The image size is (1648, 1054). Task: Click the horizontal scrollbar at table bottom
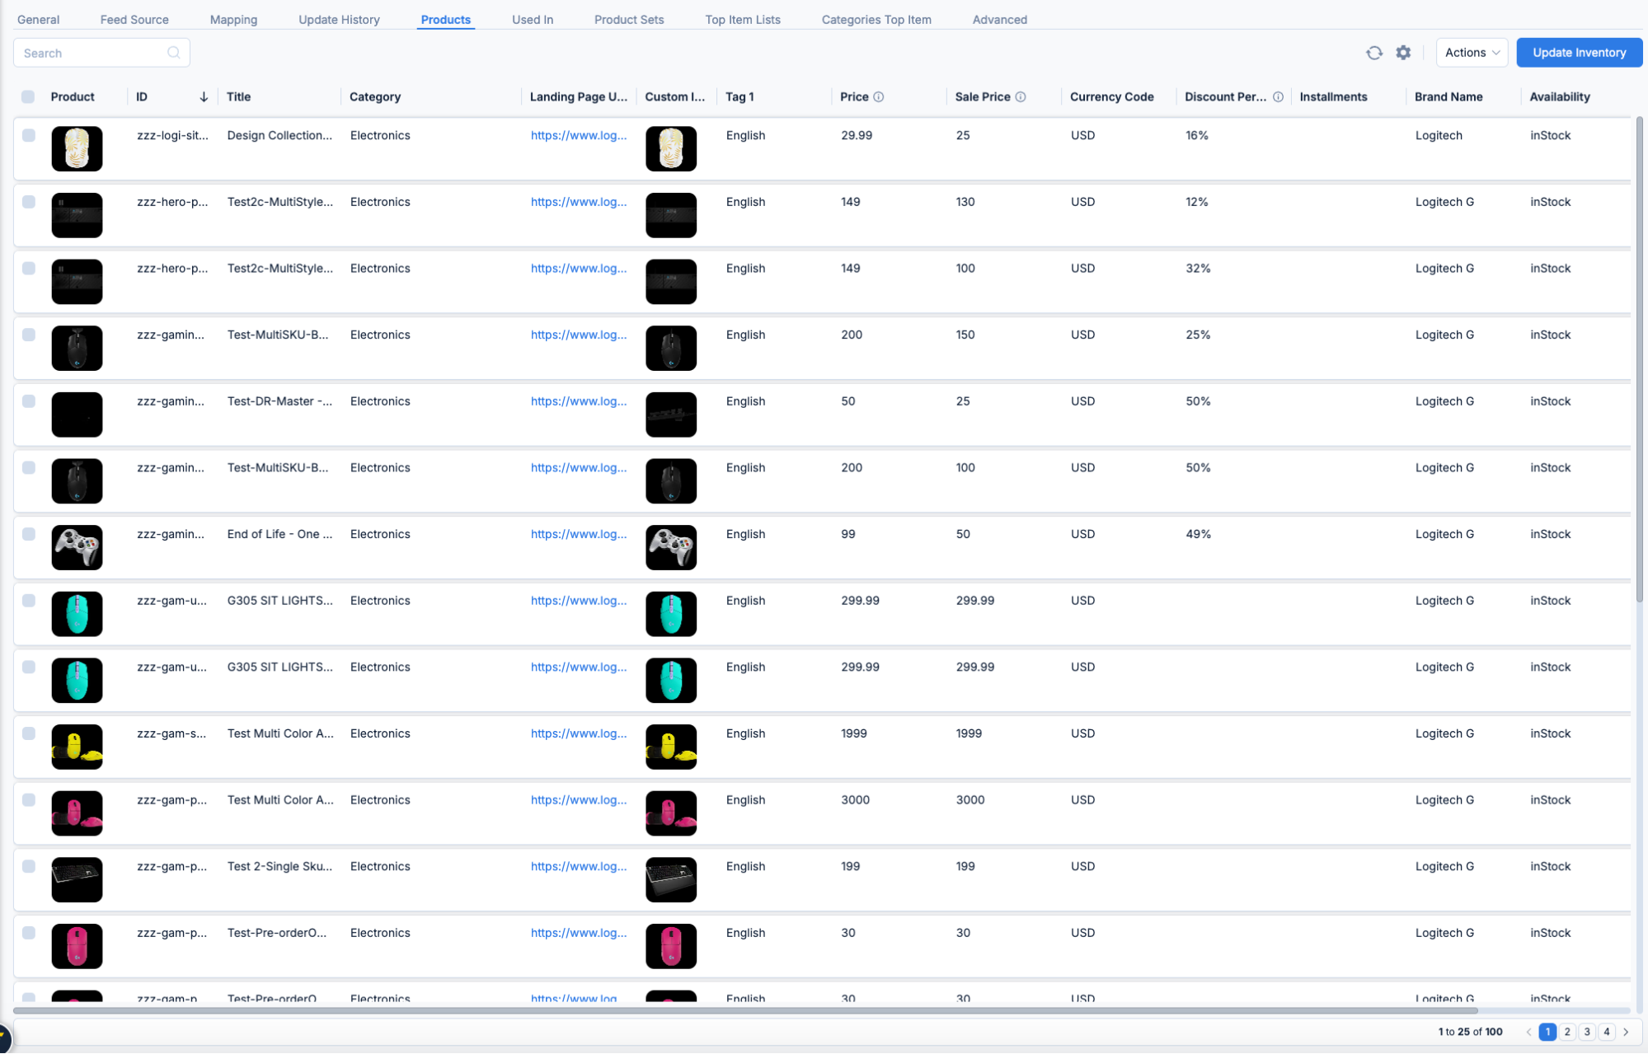pyautogui.click(x=746, y=1010)
